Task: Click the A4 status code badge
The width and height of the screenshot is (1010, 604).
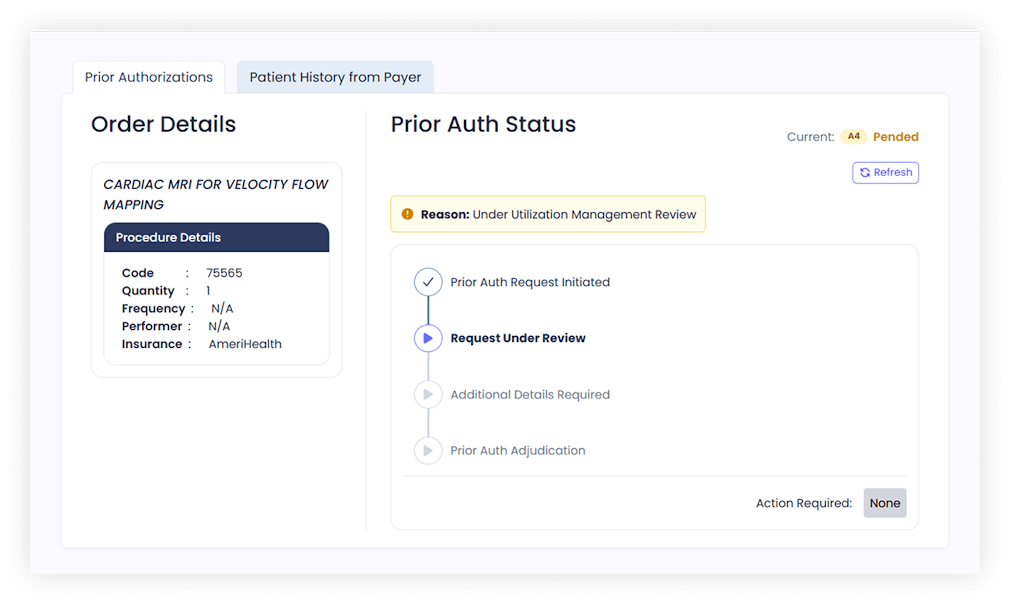Action: (854, 136)
